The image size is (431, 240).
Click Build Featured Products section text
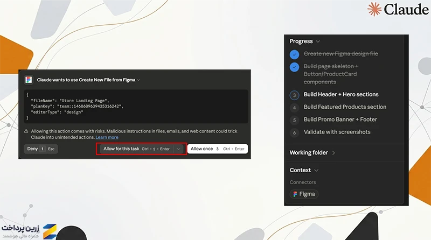(345, 107)
